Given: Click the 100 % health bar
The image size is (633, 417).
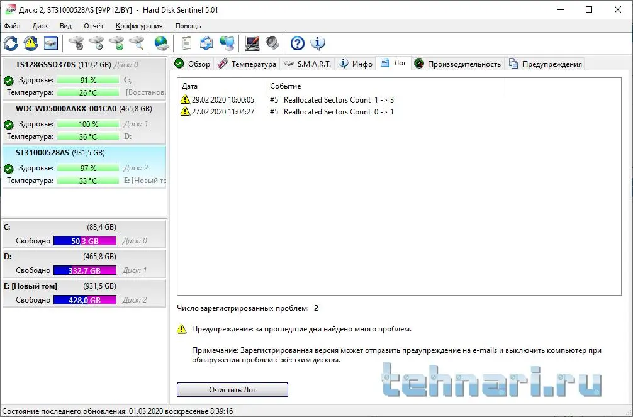Looking at the screenshot, I should point(88,124).
